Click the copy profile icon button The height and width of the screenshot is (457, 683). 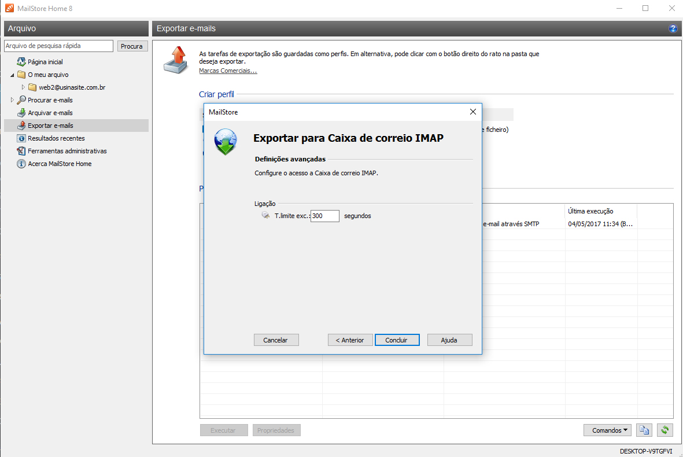(x=644, y=430)
